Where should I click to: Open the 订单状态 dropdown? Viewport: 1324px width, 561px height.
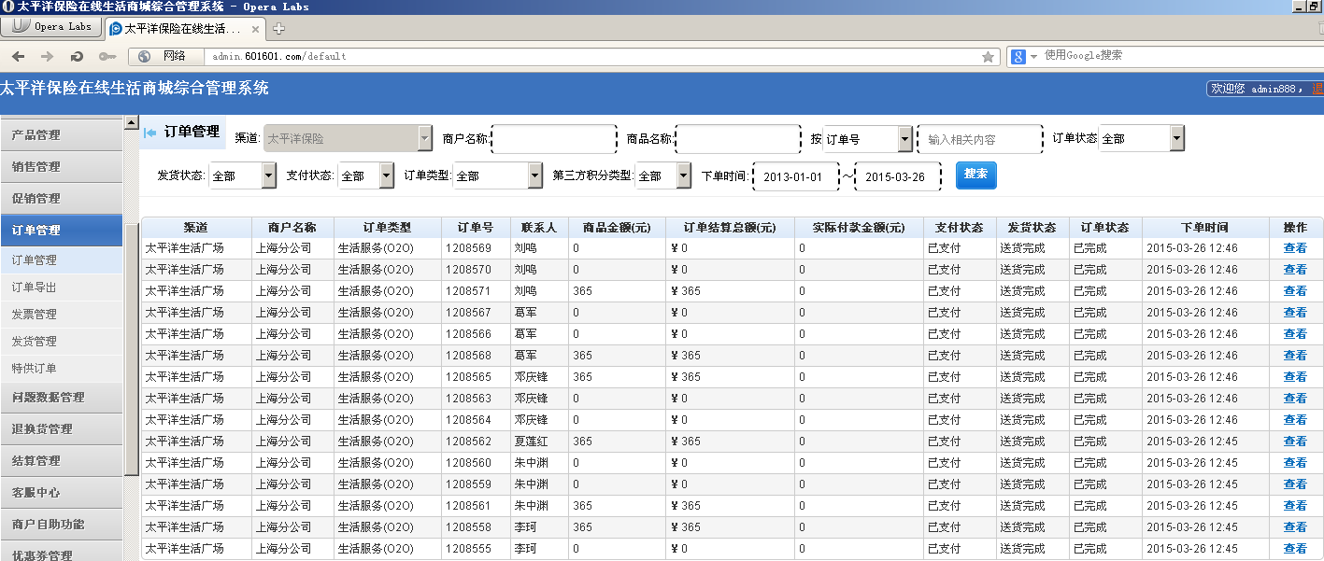coord(1141,138)
